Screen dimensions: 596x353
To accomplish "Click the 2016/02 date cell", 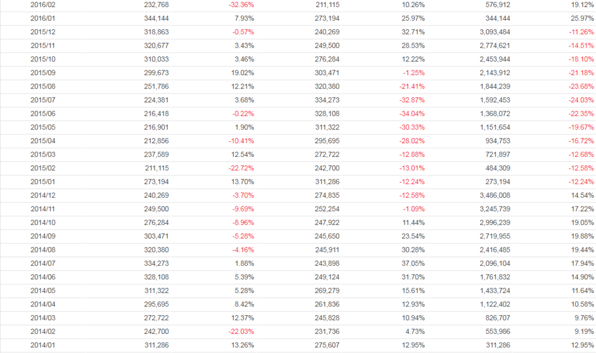I will [x=42, y=5].
